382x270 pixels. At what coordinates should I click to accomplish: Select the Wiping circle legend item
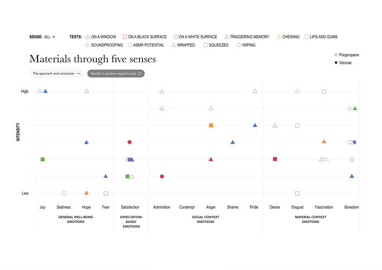click(246, 45)
